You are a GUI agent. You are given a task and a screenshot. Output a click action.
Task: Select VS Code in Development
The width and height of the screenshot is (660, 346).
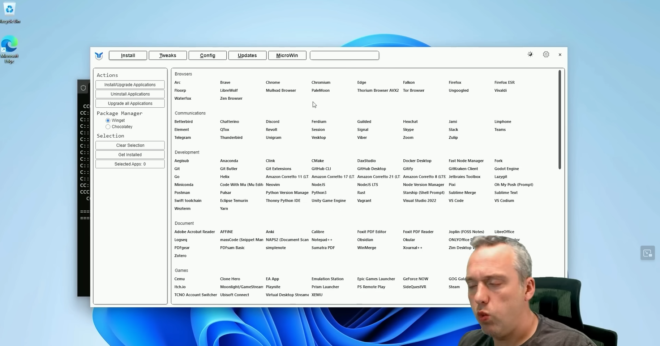pos(456,200)
